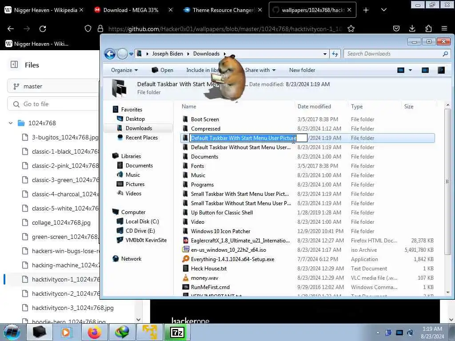Expand the address bar history dropdown
This screenshot has height=341, width=455.
pyautogui.click(x=325, y=54)
